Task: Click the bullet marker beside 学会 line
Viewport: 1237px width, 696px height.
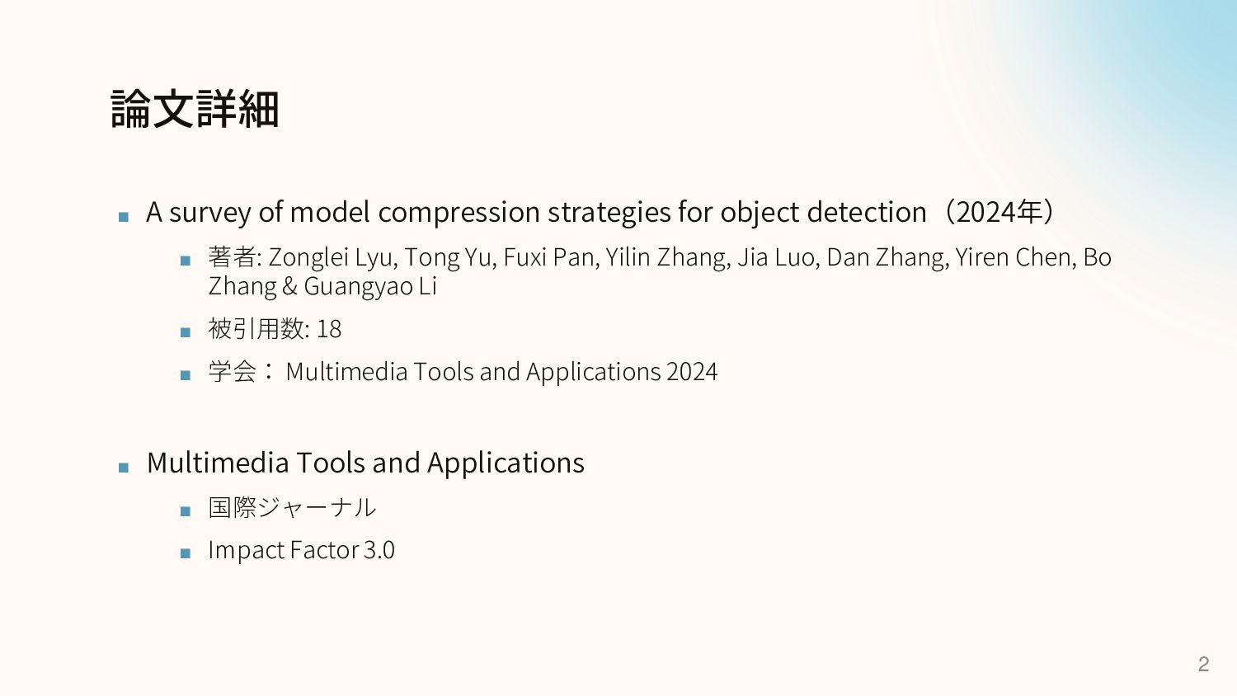Action: point(186,376)
